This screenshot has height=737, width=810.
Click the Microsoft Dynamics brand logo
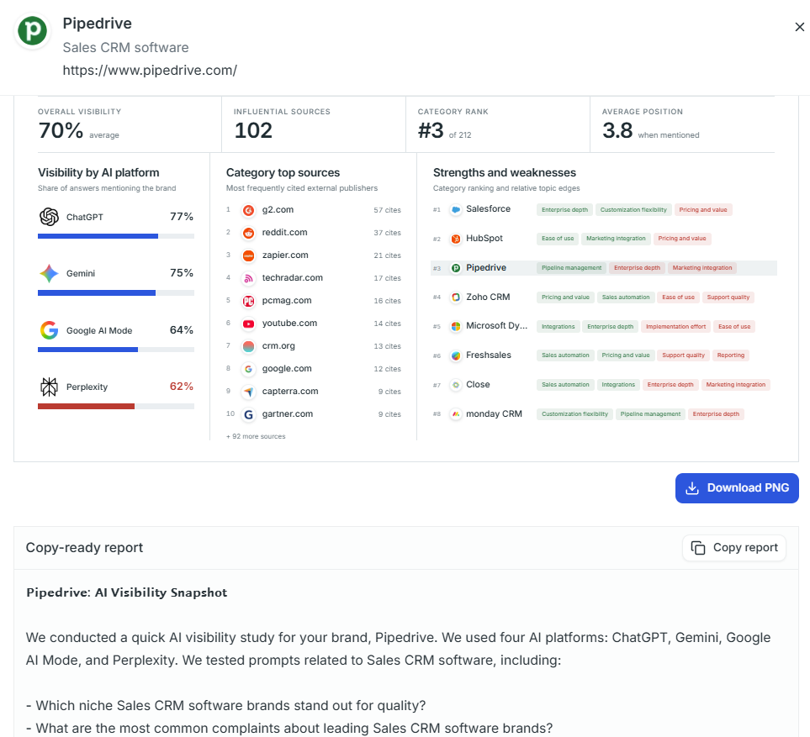[x=456, y=326]
